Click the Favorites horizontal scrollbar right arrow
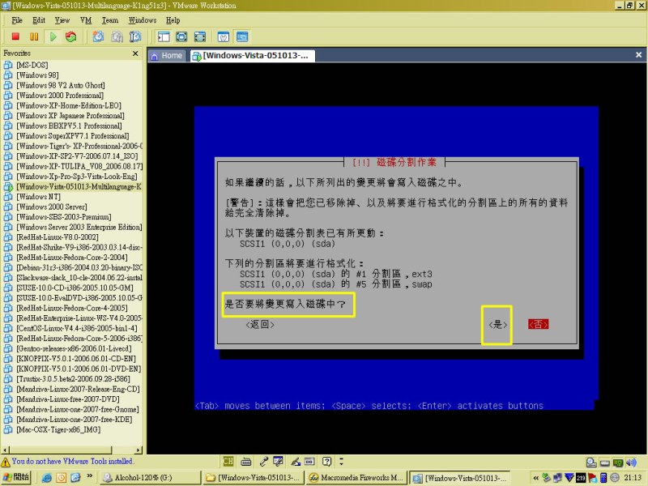648x486 pixels. pos(138,450)
